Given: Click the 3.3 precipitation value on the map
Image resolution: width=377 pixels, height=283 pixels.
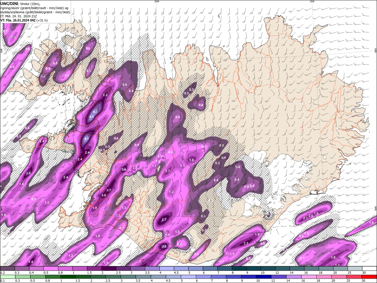Looking at the screenshot, I should click(164, 246).
